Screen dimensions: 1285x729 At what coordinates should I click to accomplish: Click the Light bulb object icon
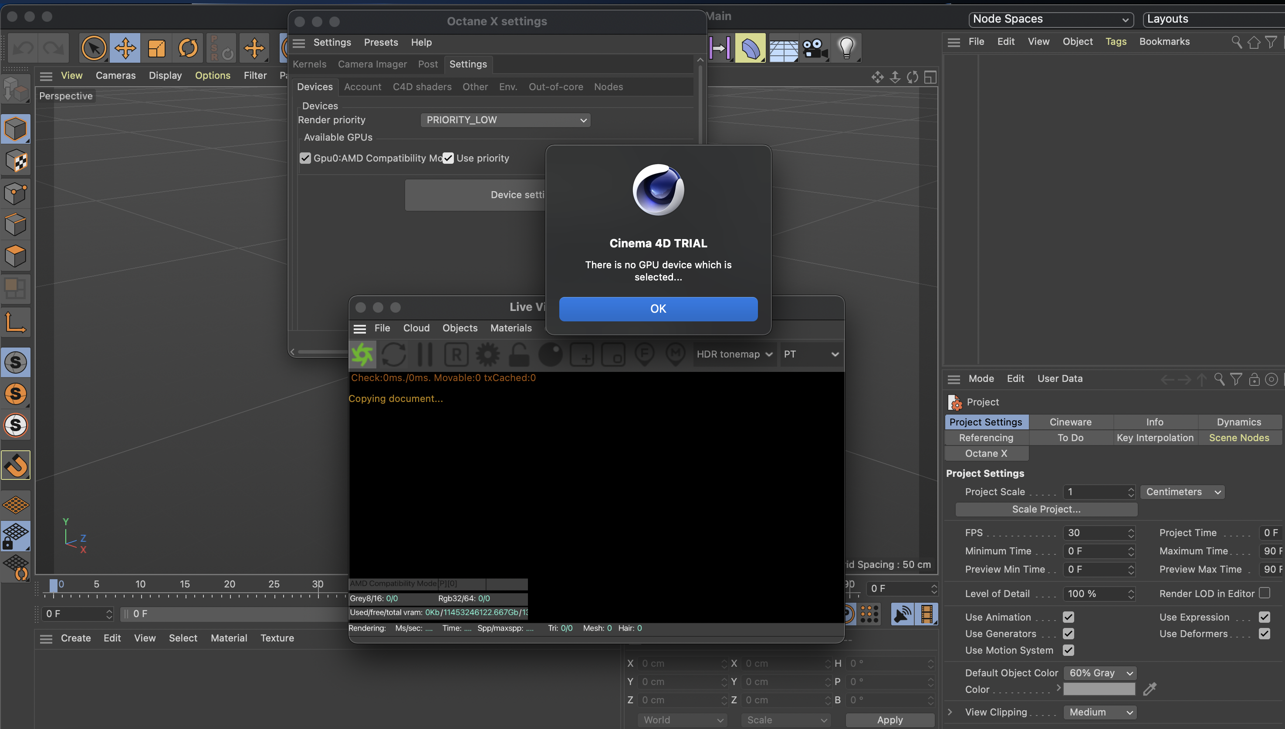(x=846, y=49)
